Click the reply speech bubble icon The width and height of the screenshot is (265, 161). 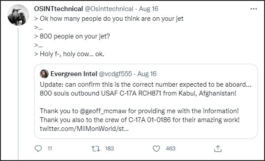(38, 149)
